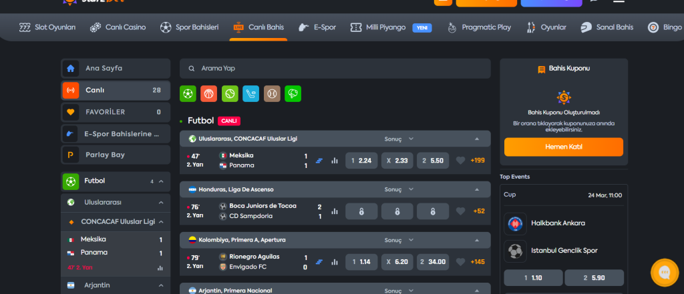Open Sanal Bahis tab
684x294 pixels.
[607, 27]
